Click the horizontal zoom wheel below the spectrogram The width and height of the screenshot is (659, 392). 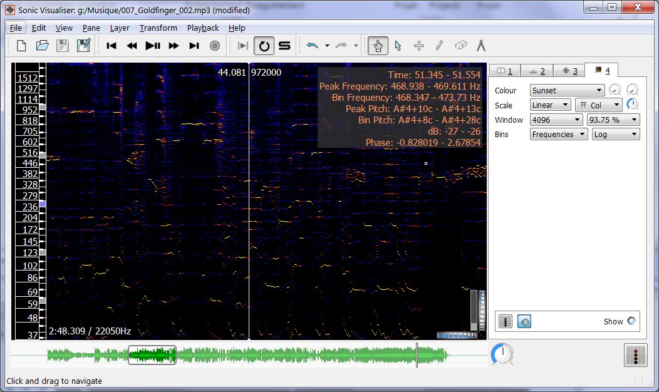point(457,335)
